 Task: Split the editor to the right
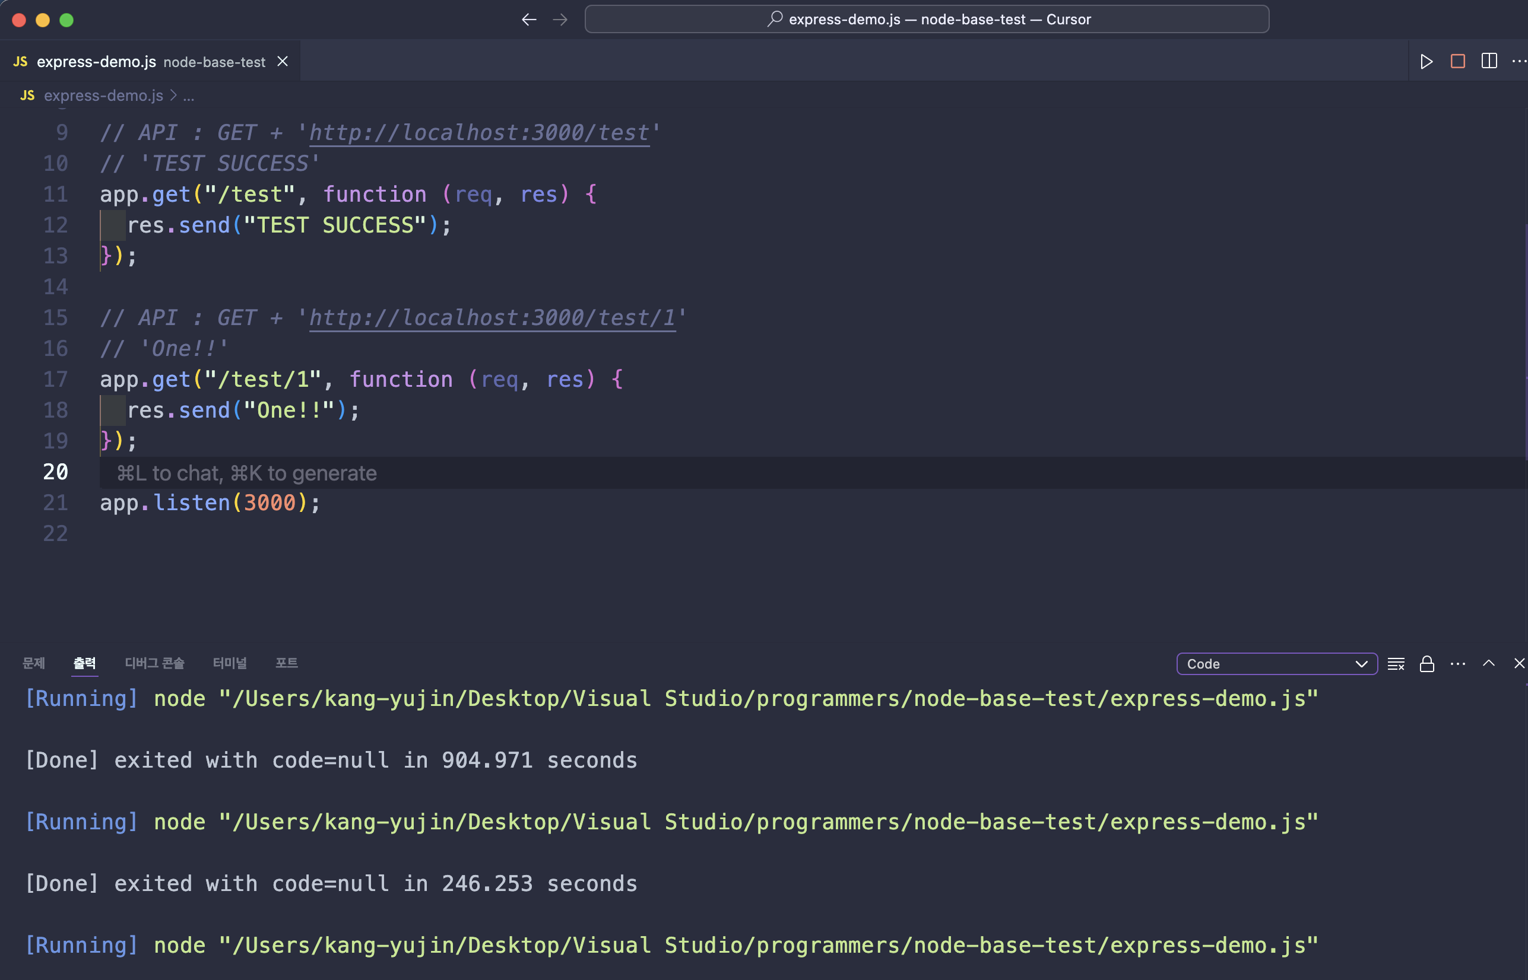click(x=1489, y=62)
